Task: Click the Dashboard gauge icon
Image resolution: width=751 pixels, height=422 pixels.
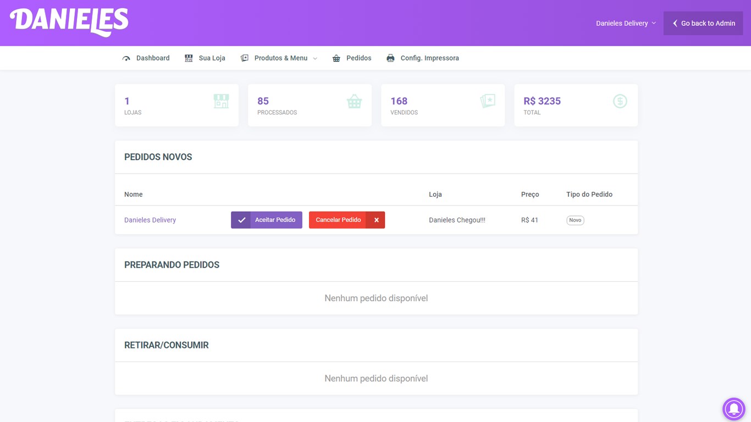Action: tap(126, 58)
